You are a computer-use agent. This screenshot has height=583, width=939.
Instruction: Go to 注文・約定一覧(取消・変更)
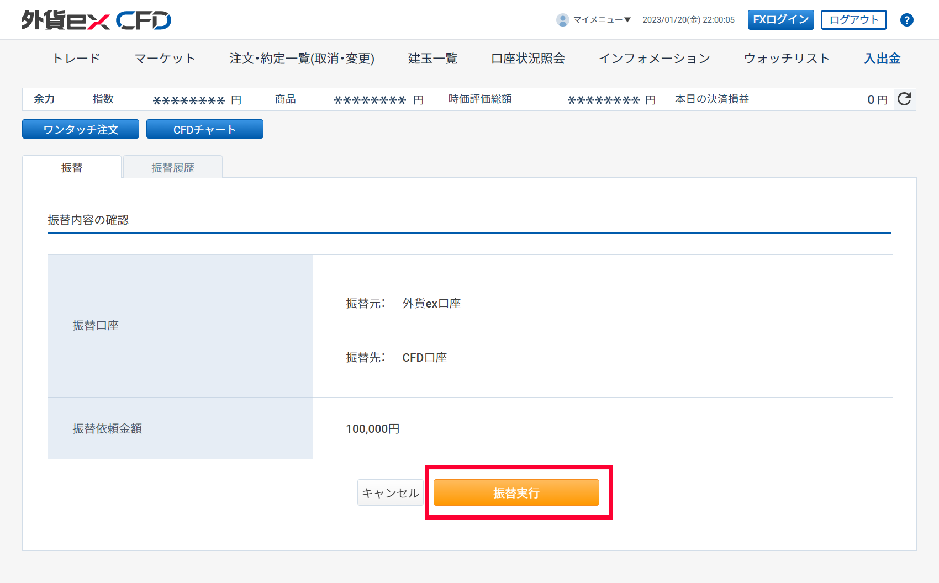pyautogui.click(x=302, y=59)
